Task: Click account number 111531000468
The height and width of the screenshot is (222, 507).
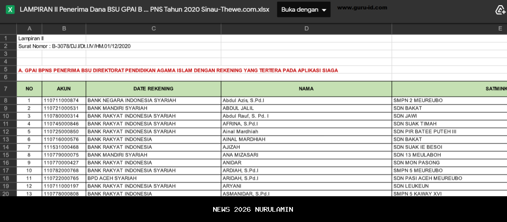Action: (64, 147)
